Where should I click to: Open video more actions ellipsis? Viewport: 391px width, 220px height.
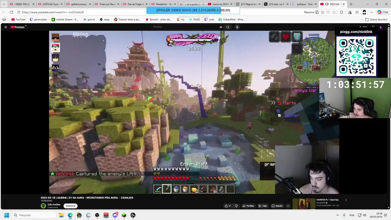[x=288, y=206]
